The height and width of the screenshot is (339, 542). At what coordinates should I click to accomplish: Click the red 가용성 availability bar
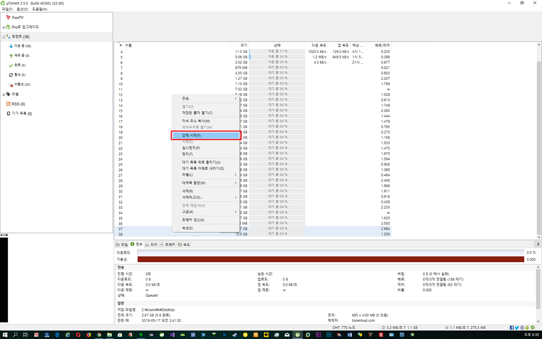click(331, 259)
